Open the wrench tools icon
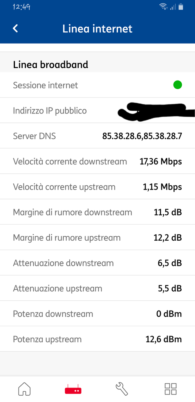Viewport: 195px width, 402px height. point(122,389)
